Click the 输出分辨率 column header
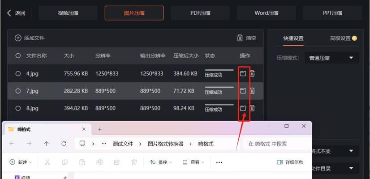370x179 pixels. point(153,56)
